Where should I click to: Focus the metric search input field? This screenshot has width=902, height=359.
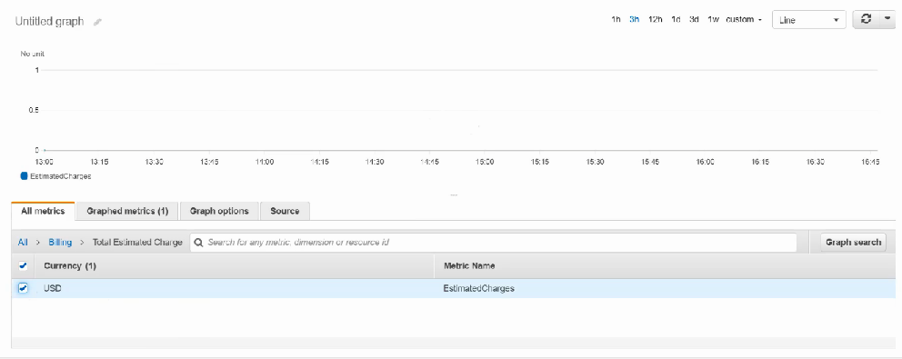pyautogui.click(x=494, y=242)
